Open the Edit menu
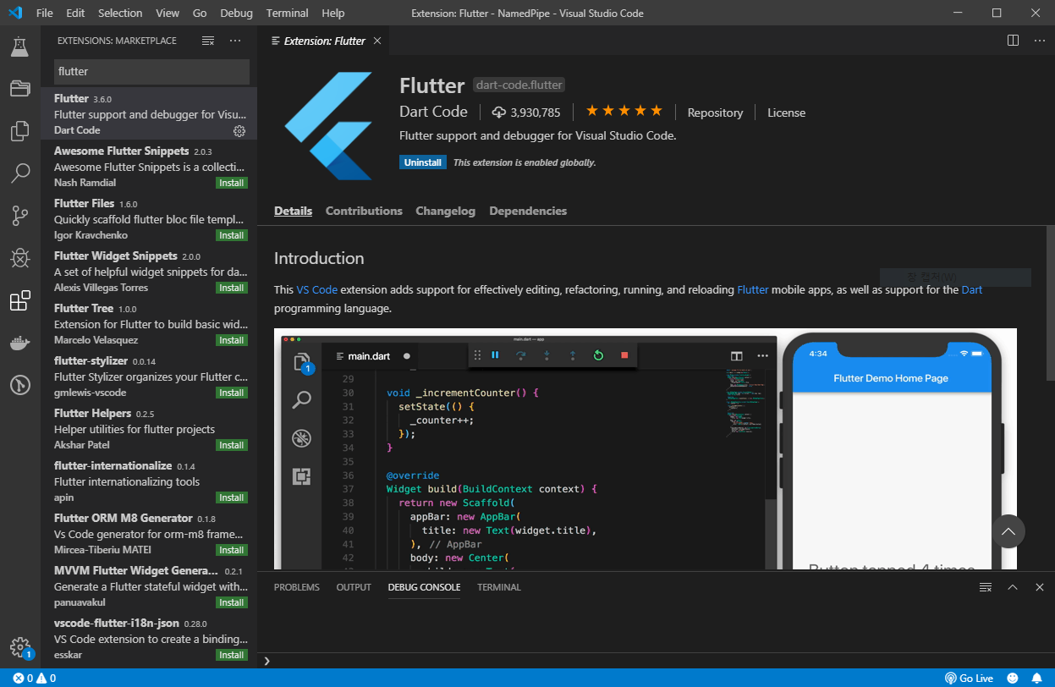 coord(75,14)
